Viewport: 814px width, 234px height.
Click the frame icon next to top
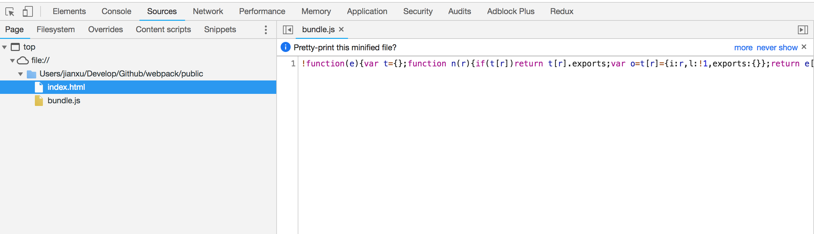pyautogui.click(x=15, y=47)
